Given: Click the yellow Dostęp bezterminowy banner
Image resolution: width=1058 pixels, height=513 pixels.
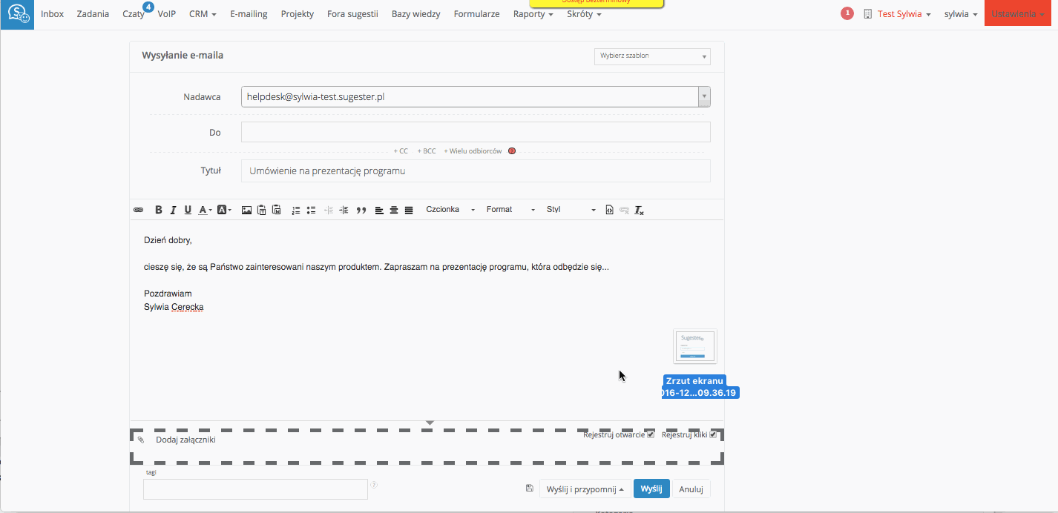Looking at the screenshot, I should 597,2.
